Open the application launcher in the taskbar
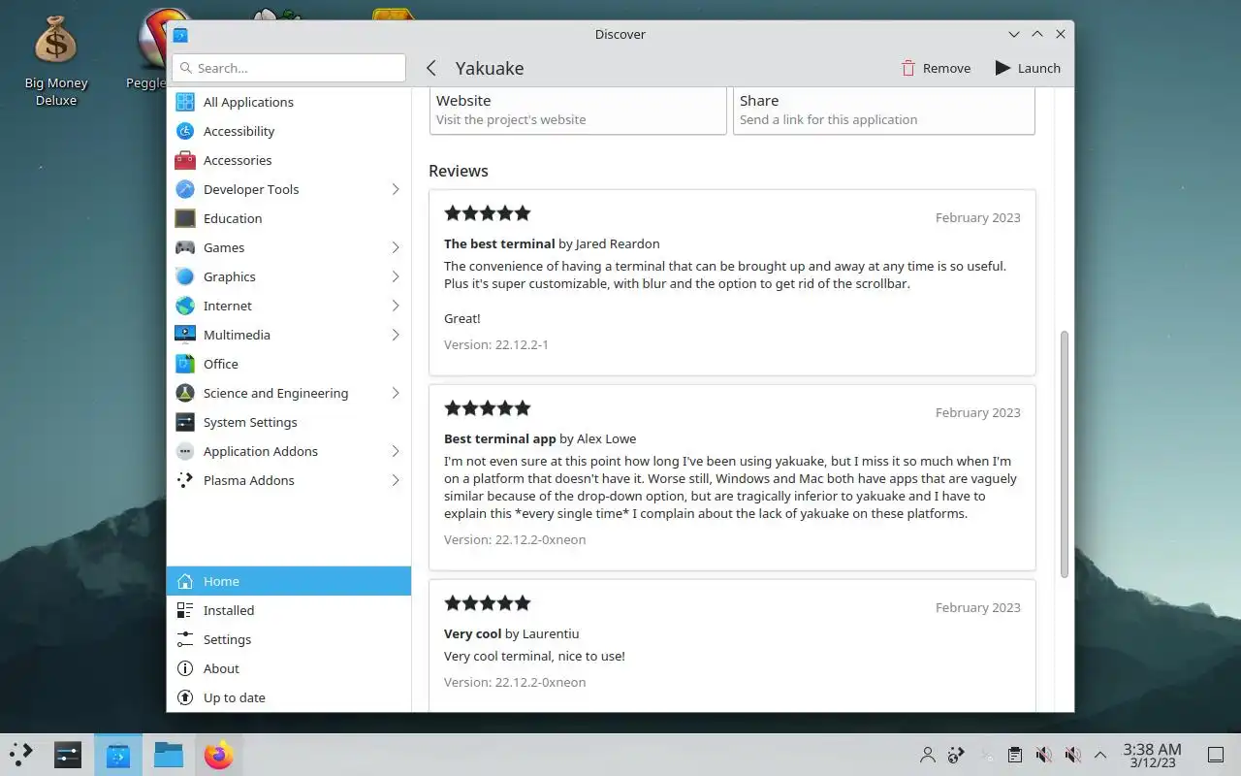The width and height of the screenshot is (1241, 776). pyautogui.click(x=21, y=754)
